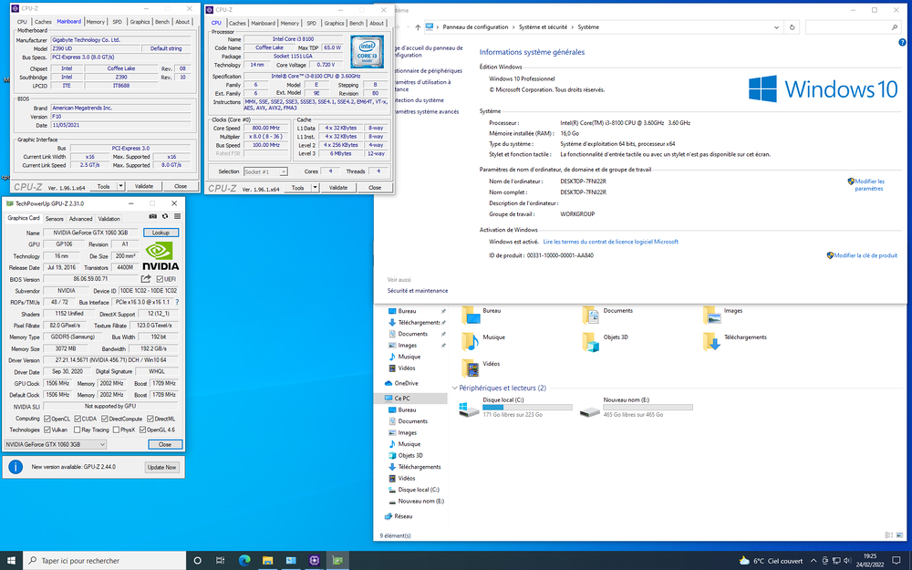Image resolution: width=912 pixels, height=570 pixels.
Task: Click Update Now button
Action: pos(161,467)
